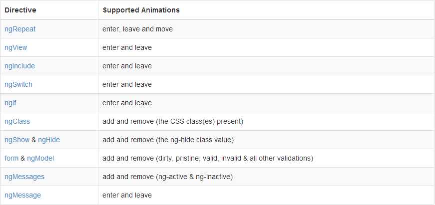Open the form directive link

(x=11, y=158)
